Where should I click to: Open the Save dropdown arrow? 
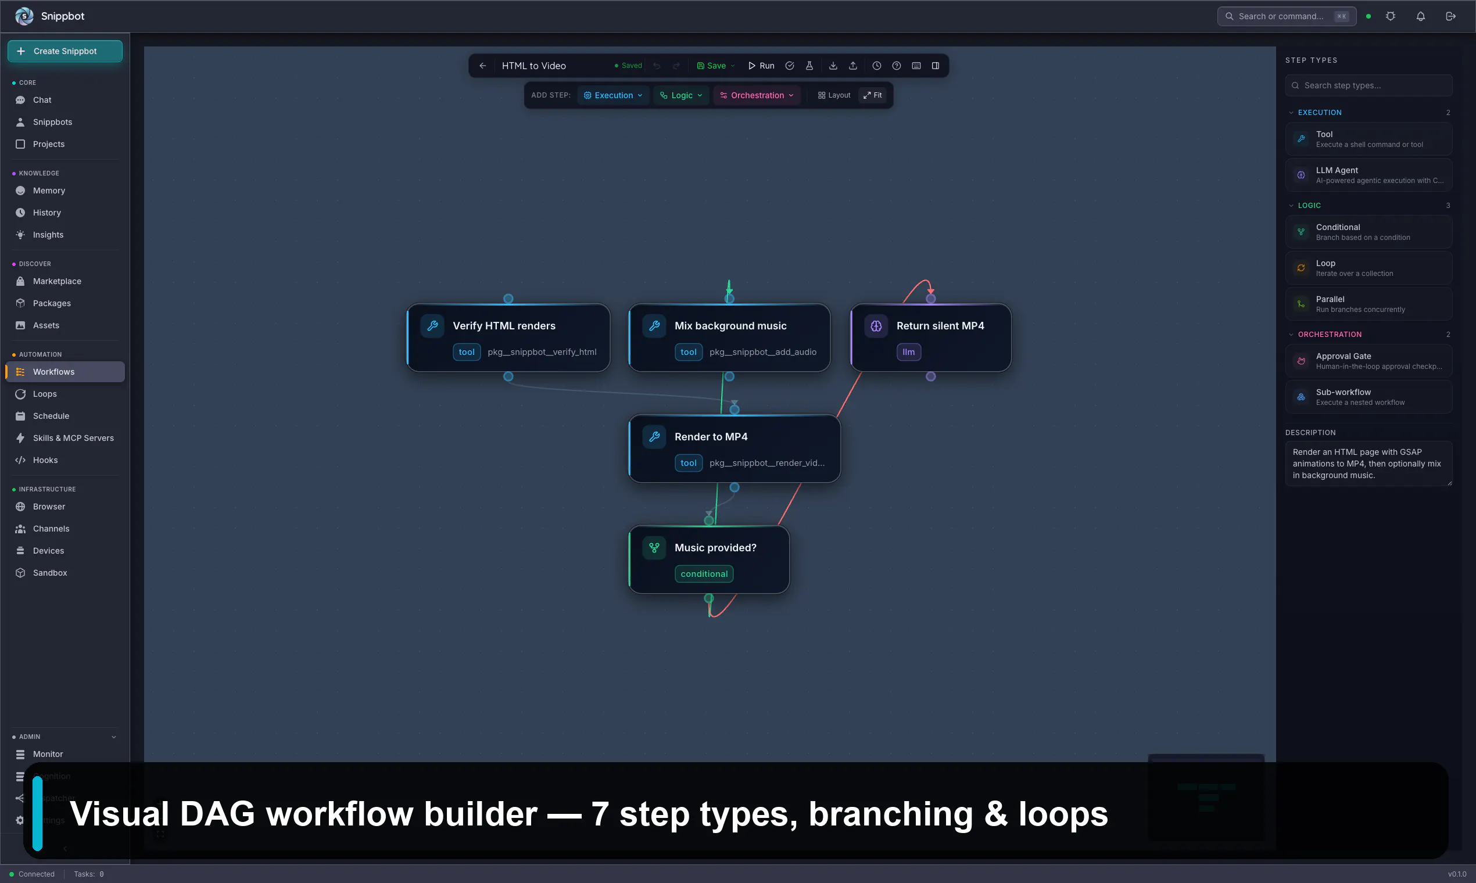(x=733, y=66)
